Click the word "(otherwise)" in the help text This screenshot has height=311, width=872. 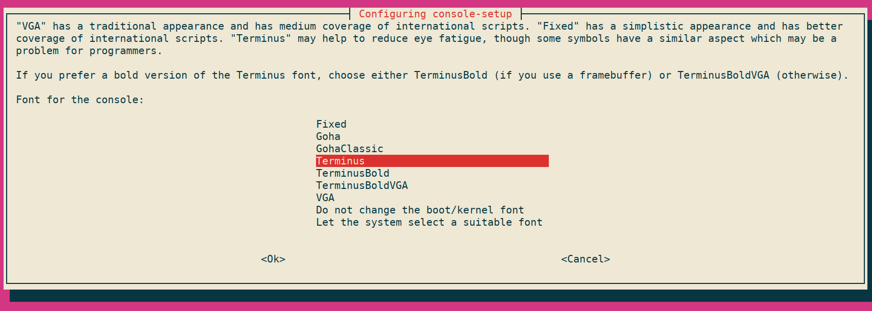[812, 75]
